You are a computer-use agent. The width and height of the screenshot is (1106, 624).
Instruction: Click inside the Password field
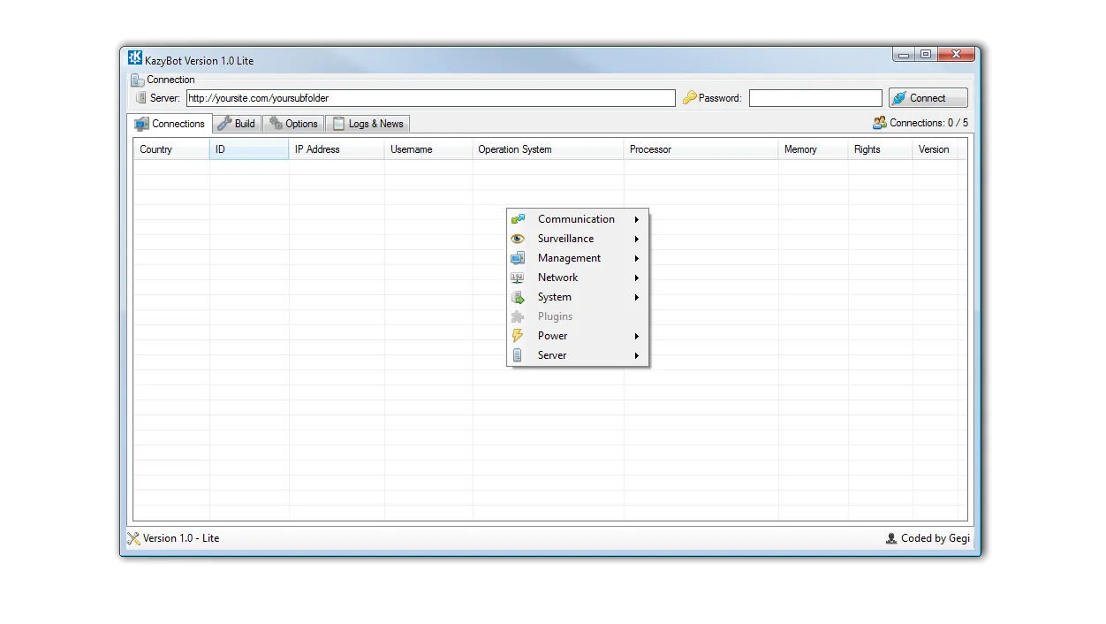point(814,98)
